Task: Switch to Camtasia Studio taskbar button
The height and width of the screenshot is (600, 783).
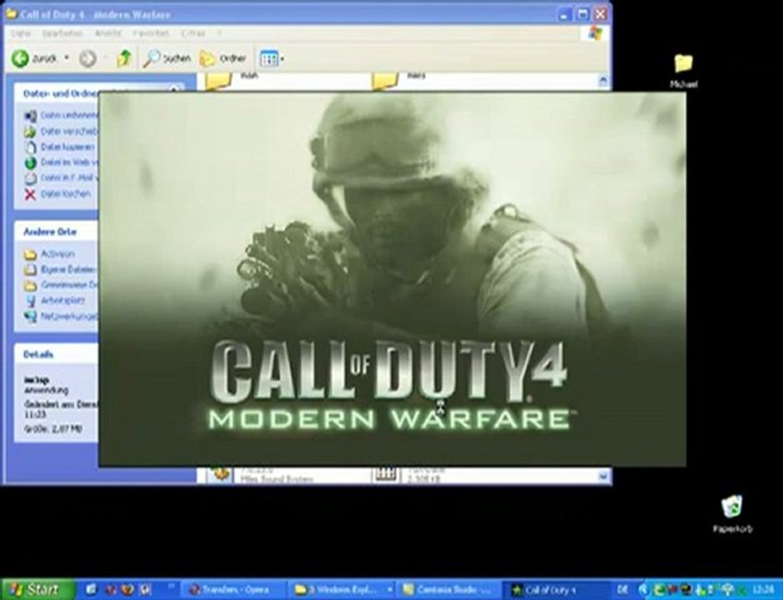Action: click(450, 590)
